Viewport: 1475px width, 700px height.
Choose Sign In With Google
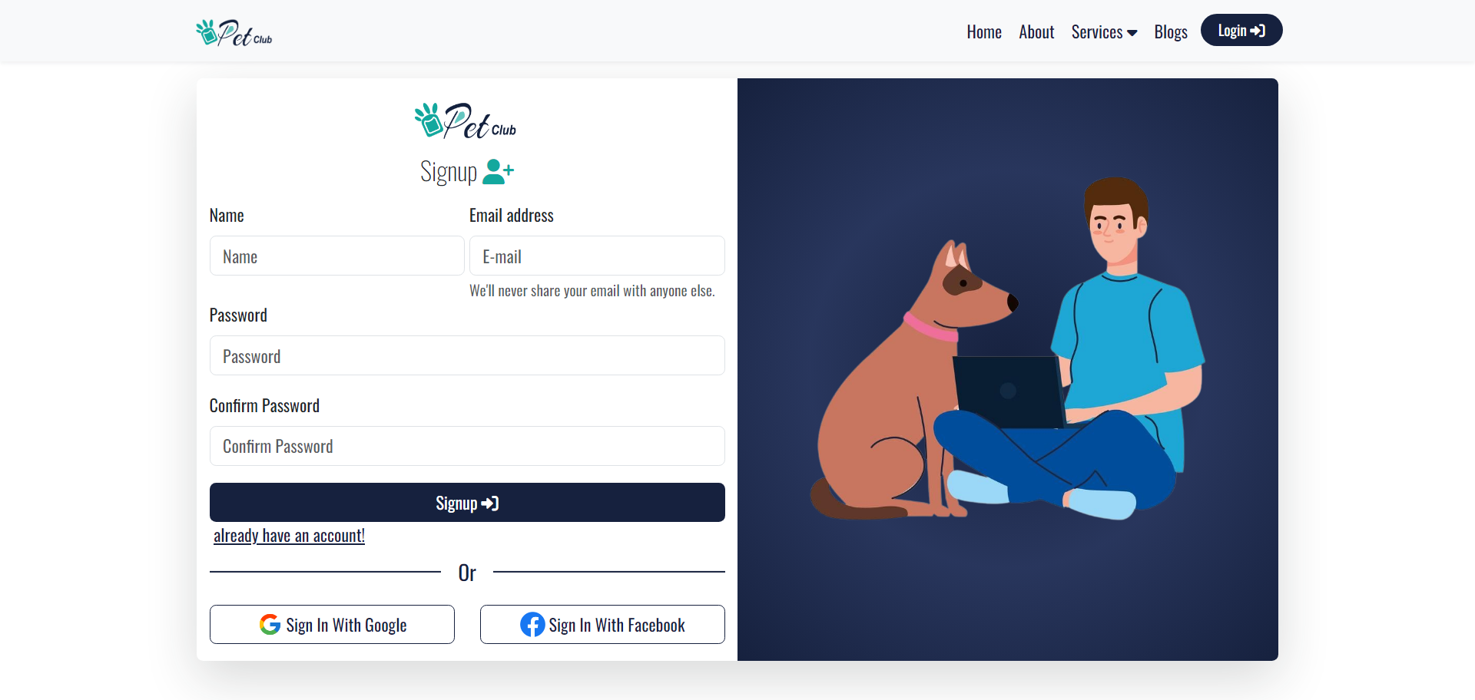[332, 625]
